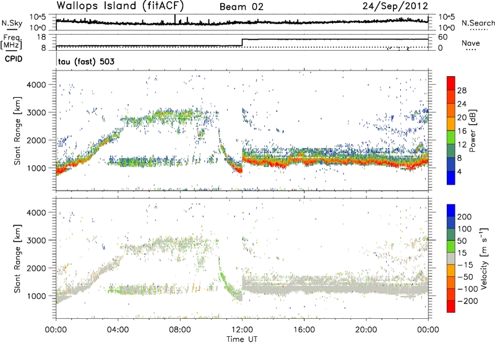Click the "04:00" time tick label
Image resolution: width=495 pixels, height=343 pixels.
click(118, 330)
